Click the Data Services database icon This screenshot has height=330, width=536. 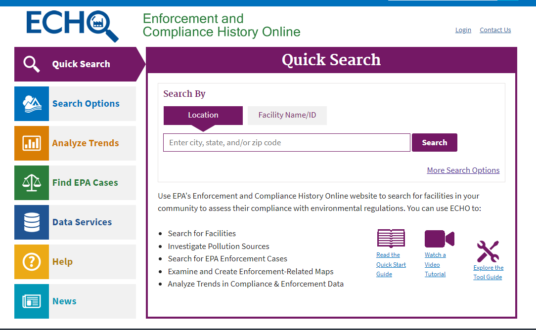pyautogui.click(x=31, y=222)
